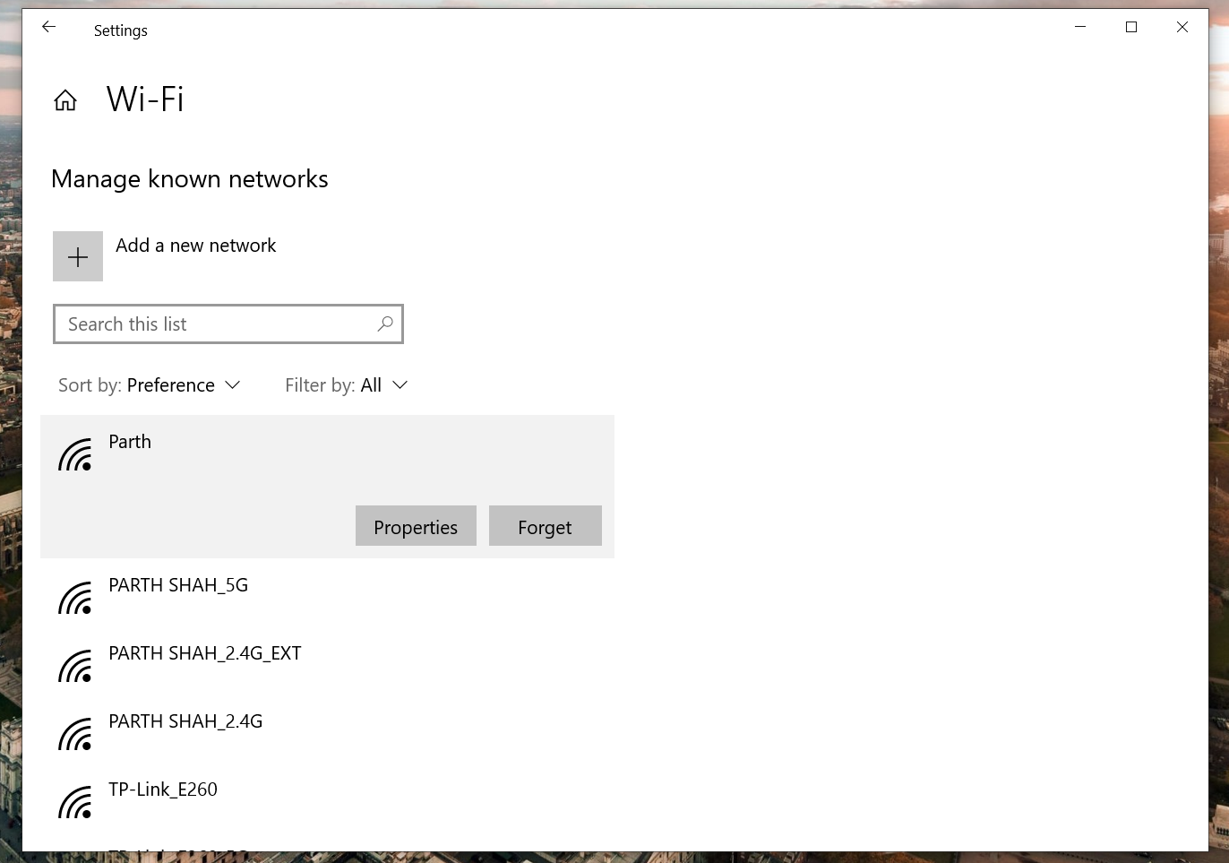Click the Wi-Fi icon beside PARTH SHAH_2.4G
The height and width of the screenshot is (863, 1229).
point(75,733)
